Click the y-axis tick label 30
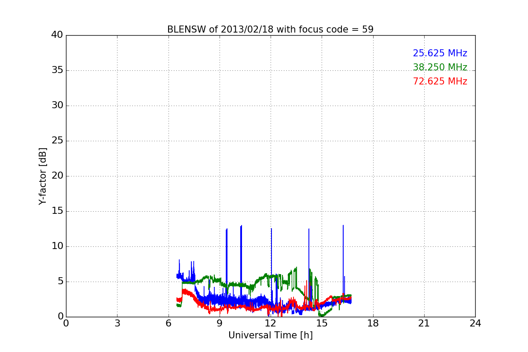The image size is (528, 352). [x=57, y=106]
